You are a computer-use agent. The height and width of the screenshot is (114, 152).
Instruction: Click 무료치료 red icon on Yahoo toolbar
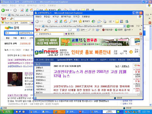tap(103, 30)
